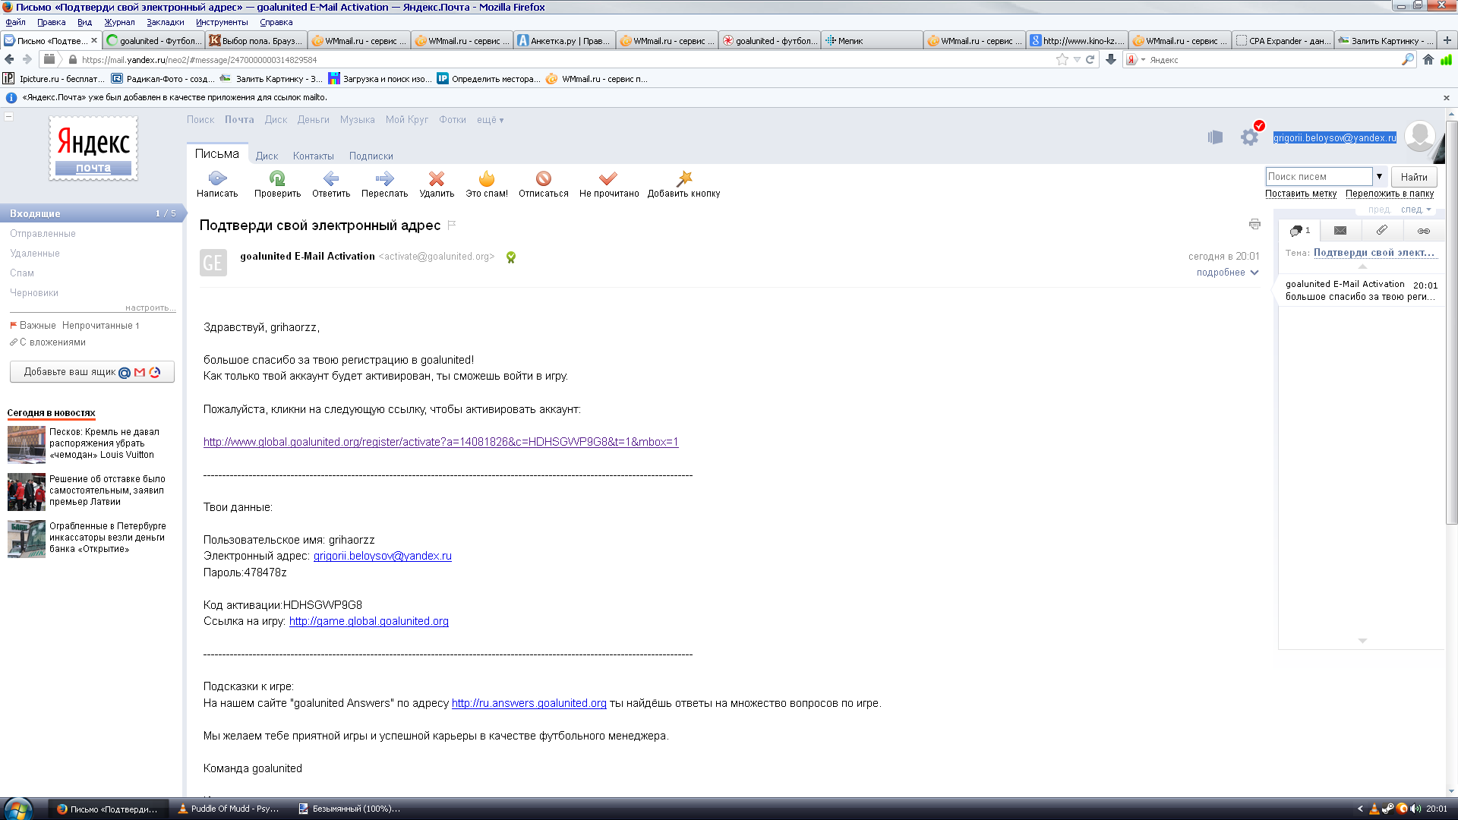The height and width of the screenshot is (820, 1458).
Task: Click the Добавить кнопку wand icon
Action: pos(684,178)
